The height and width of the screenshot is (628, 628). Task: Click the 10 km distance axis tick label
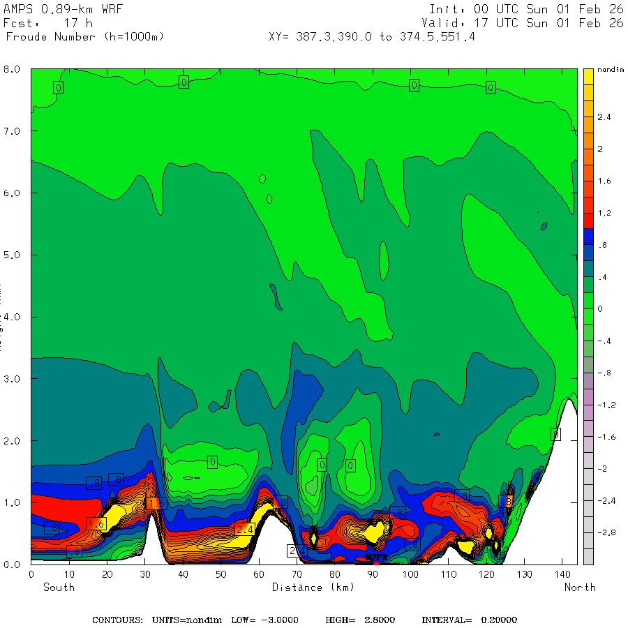(69, 575)
